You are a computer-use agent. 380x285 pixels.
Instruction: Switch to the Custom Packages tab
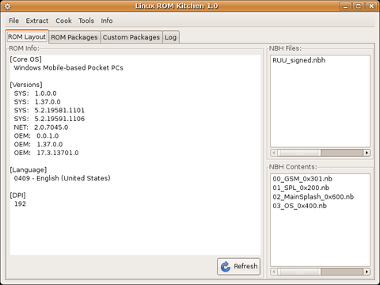coord(131,37)
